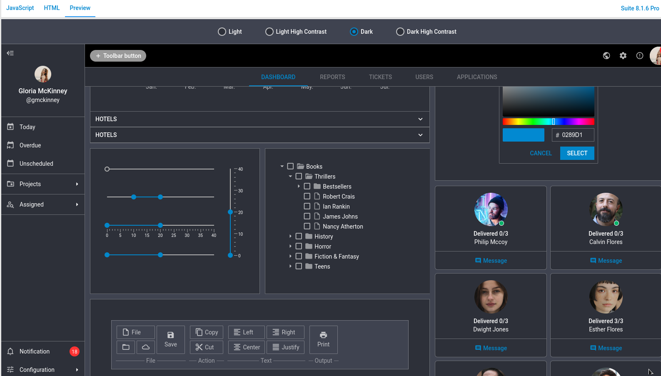Select the Light theme radio button
The width and height of the screenshot is (661, 376).
(222, 32)
